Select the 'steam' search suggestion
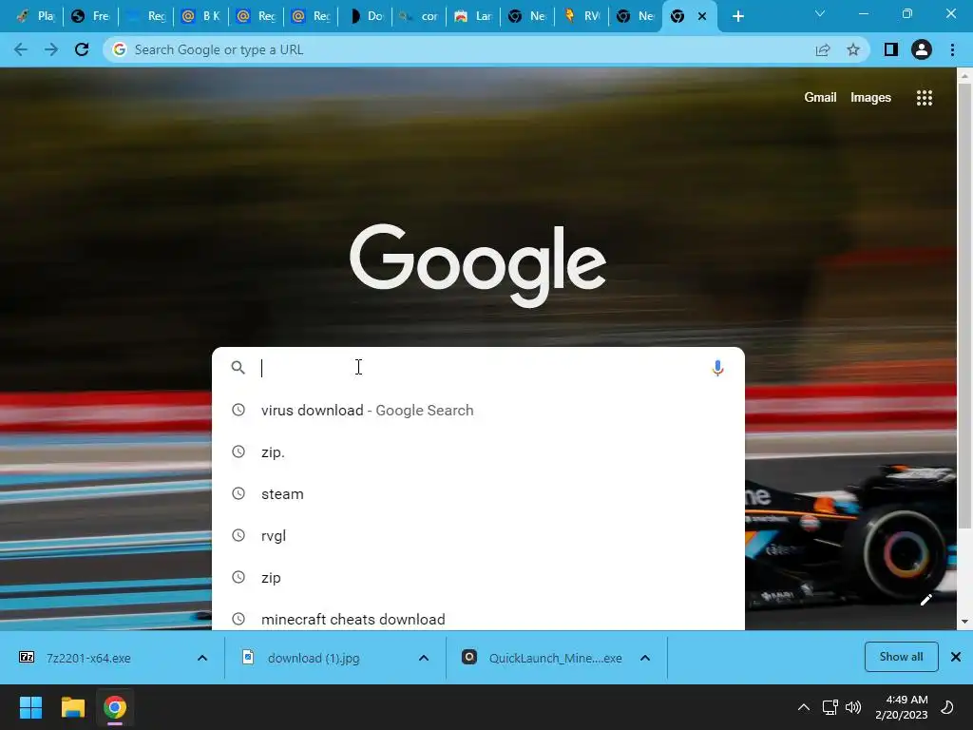The width and height of the screenshot is (973, 730). [x=478, y=494]
